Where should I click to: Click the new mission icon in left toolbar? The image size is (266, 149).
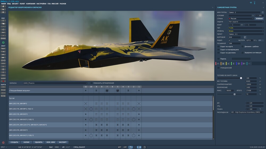(x=3, y=6)
